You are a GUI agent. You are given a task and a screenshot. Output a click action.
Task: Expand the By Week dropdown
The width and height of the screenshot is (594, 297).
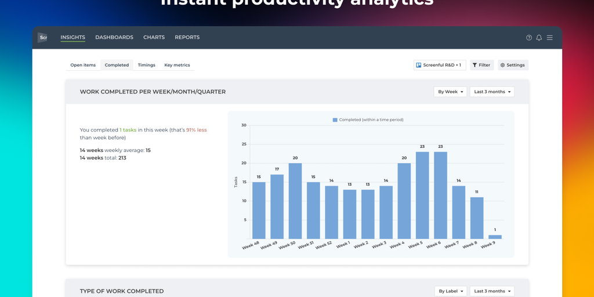pyautogui.click(x=450, y=92)
